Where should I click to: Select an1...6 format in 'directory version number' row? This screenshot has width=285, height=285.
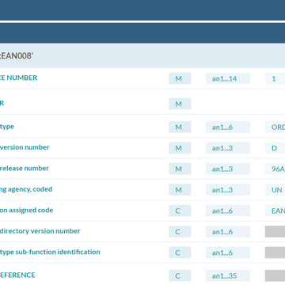click(228, 231)
